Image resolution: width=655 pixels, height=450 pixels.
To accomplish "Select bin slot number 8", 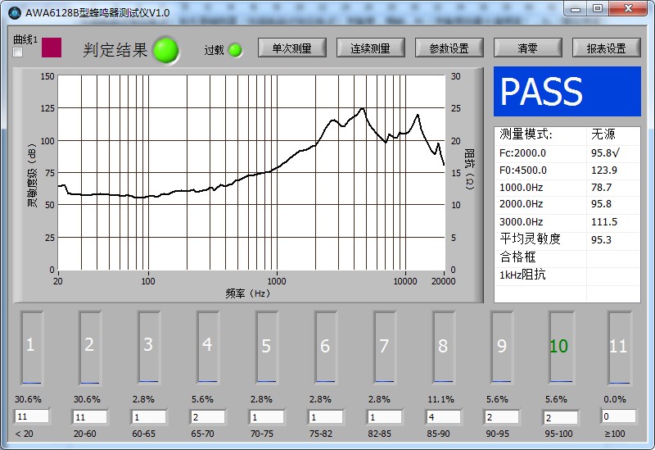I will click(x=443, y=346).
